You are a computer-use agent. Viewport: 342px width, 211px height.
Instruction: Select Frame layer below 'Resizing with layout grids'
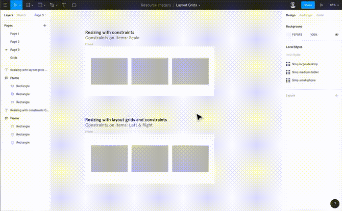point(14,78)
